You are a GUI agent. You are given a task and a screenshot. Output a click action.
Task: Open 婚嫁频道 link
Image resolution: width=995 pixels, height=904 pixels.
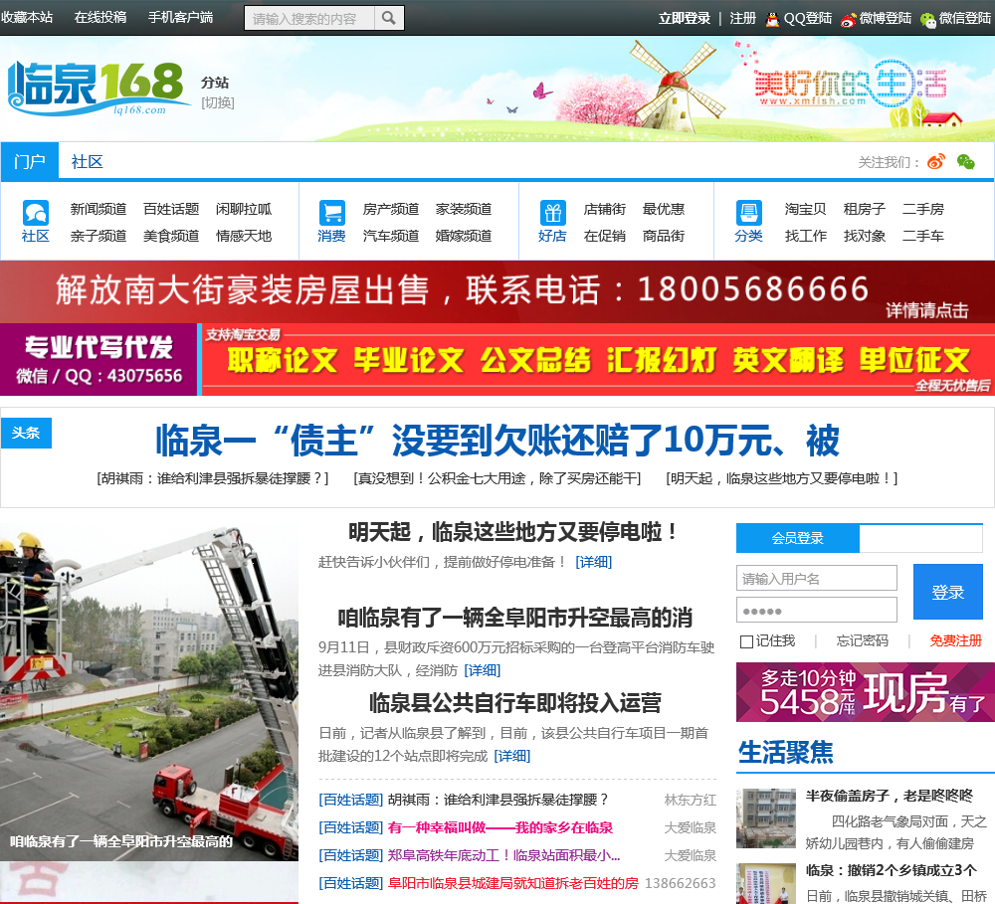point(464,236)
